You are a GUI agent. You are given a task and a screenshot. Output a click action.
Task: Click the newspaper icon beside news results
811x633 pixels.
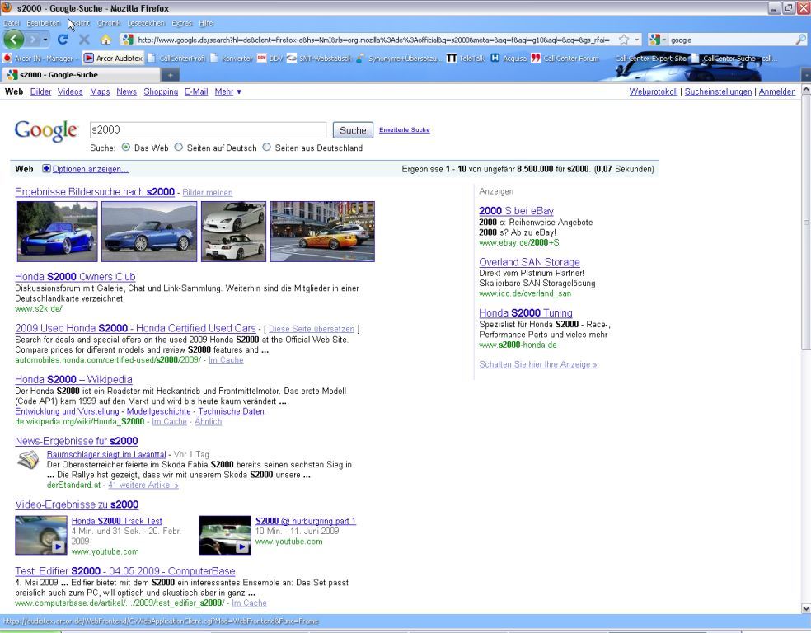pyautogui.click(x=28, y=461)
